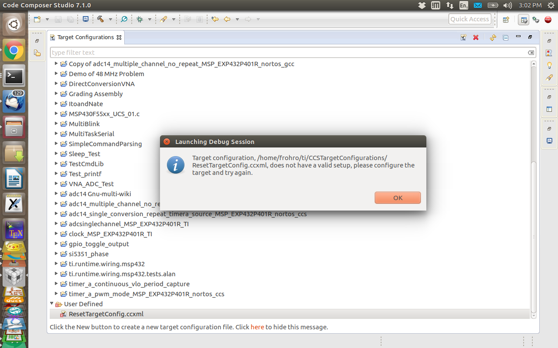This screenshot has height=348, width=558.
Task: Switch to the CCS Edit perspective
Action: point(524,20)
